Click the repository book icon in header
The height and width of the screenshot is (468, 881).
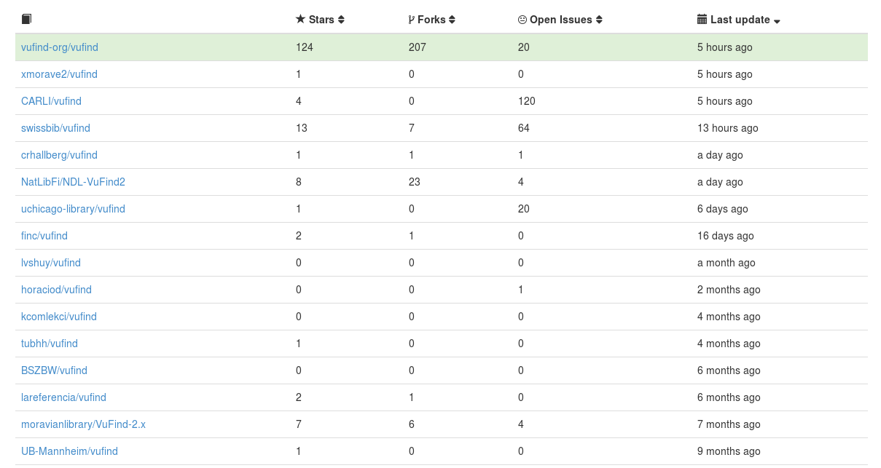coord(26,20)
